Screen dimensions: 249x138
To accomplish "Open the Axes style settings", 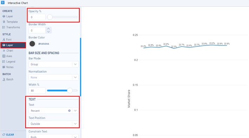I will pyautogui.click(x=7, y=56).
